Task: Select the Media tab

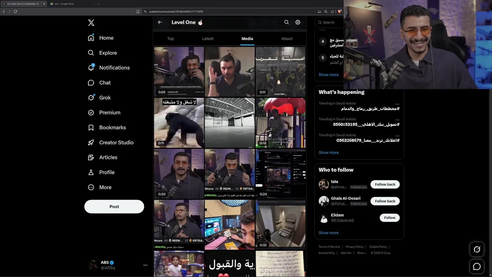Action: (247, 38)
